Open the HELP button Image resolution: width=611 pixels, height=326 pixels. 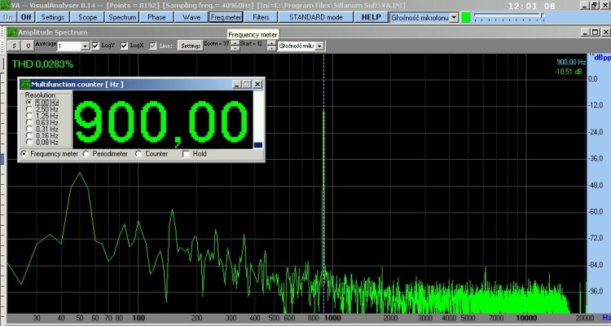371,17
